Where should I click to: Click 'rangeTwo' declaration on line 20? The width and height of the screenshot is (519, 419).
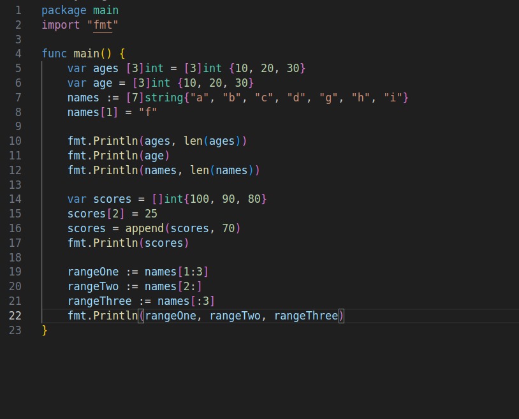93,286
